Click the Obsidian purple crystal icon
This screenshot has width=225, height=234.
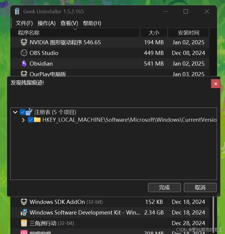[24, 64]
